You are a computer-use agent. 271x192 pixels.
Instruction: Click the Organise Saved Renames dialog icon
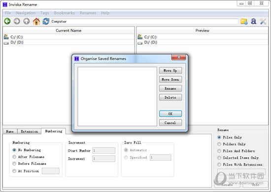click(76, 59)
